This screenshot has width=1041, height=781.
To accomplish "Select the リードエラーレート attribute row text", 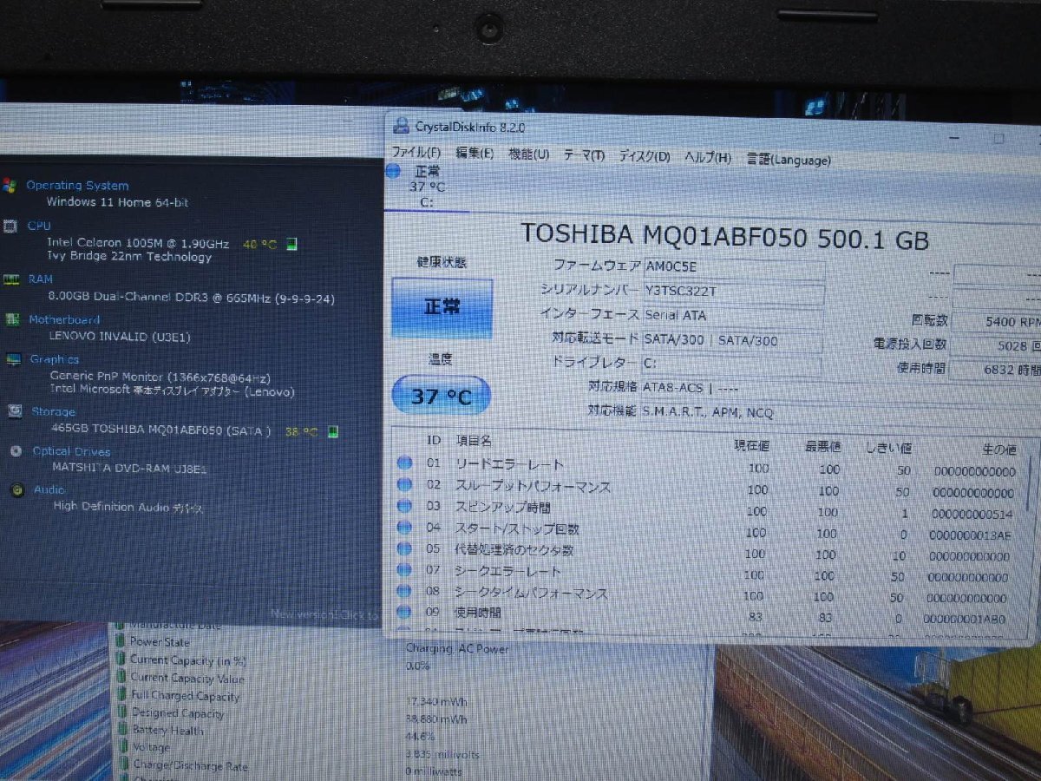I will click(x=508, y=465).
